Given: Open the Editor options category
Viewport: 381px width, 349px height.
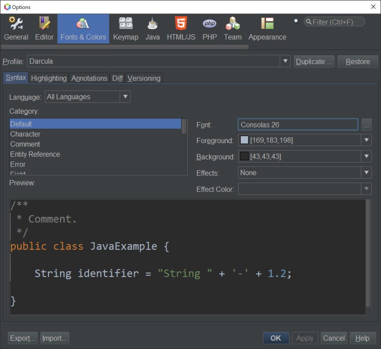Looking at the screenshot, I should coord(44,29).
